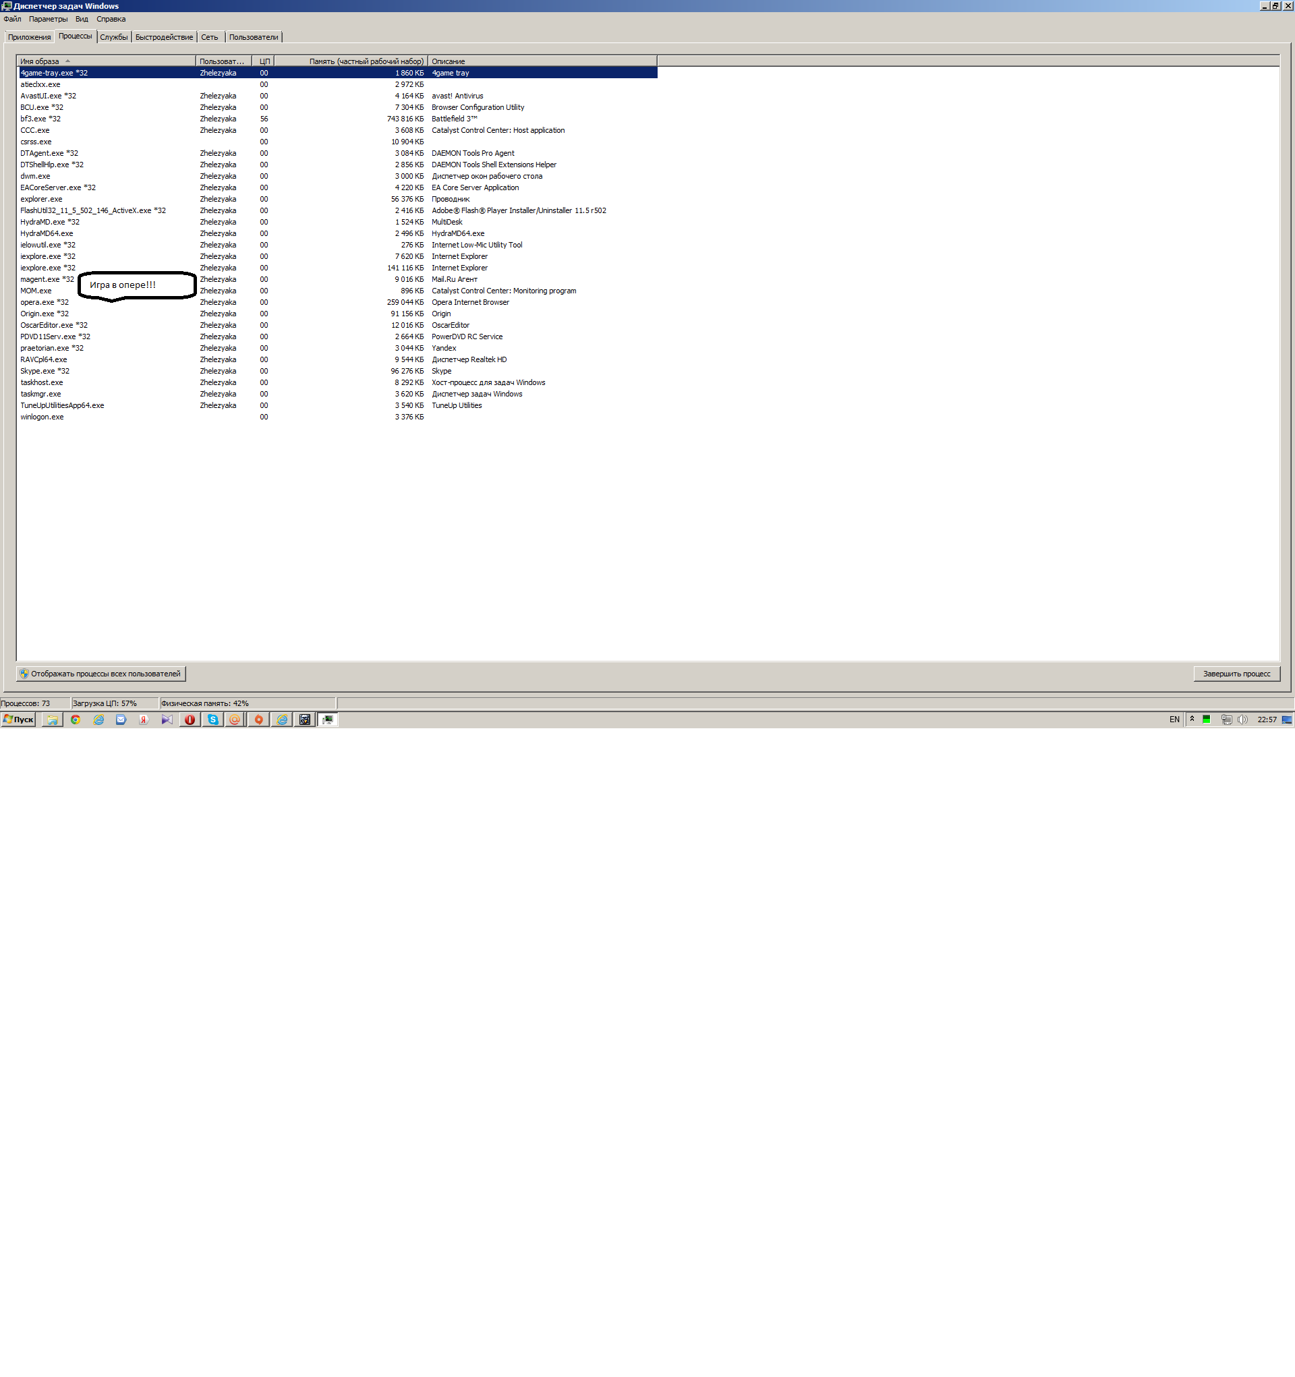Select the Origin.exe *32 process
1295x1377 pixels.
(337, 314)
